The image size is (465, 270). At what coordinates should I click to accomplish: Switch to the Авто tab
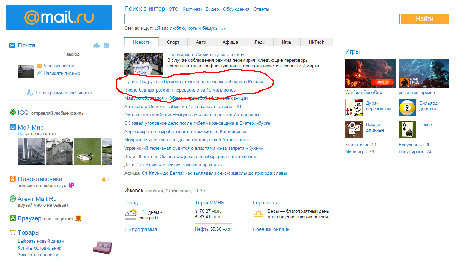[x=201, y=42]
